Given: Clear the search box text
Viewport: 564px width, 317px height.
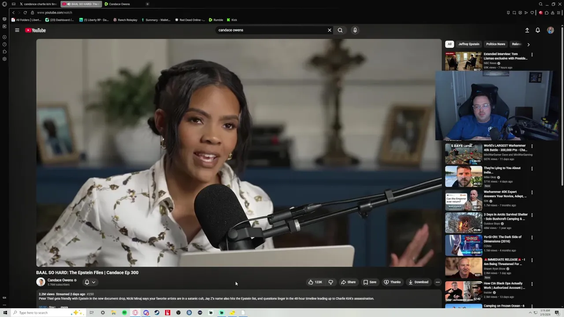Looking at the screenshot, I should tap(329, 30).
